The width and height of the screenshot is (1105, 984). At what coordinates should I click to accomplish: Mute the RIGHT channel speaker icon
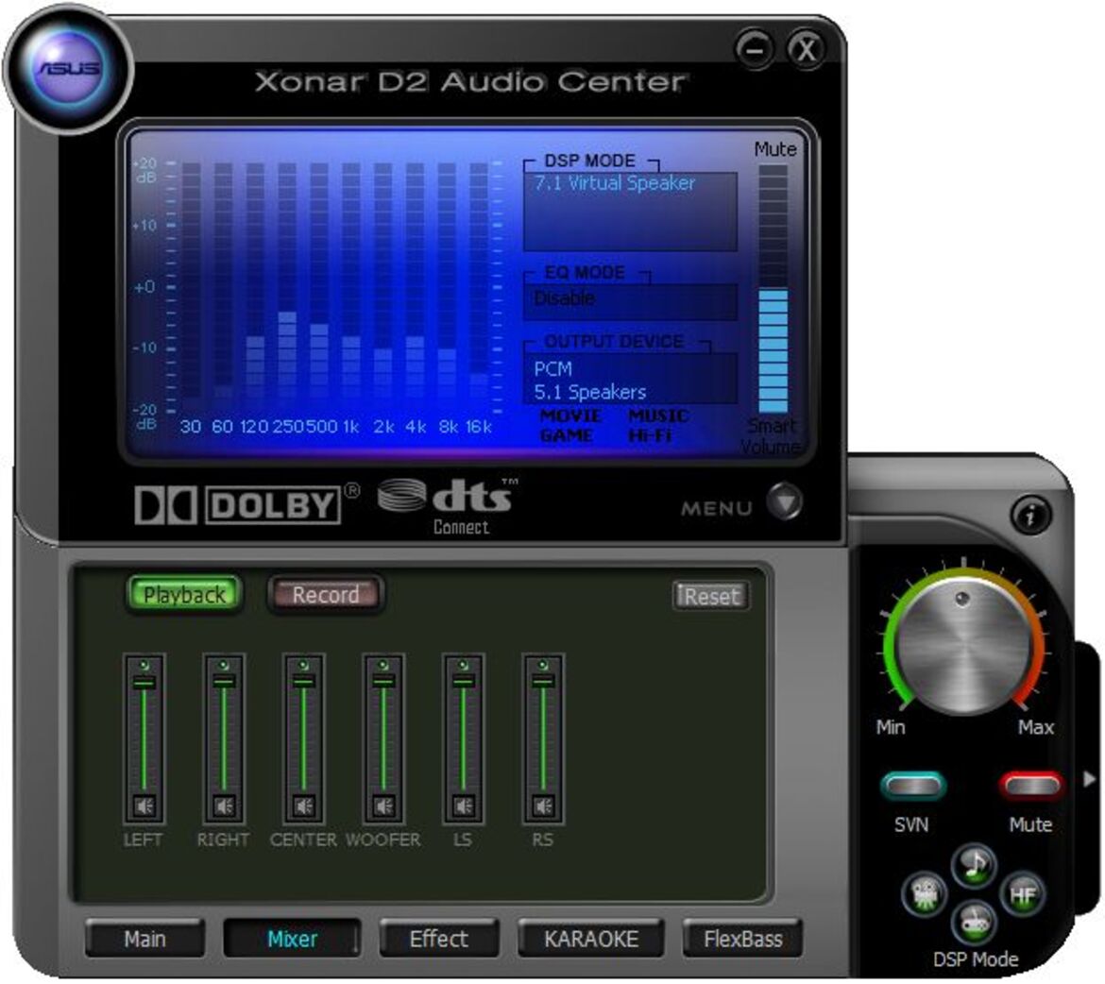(224, 806)
